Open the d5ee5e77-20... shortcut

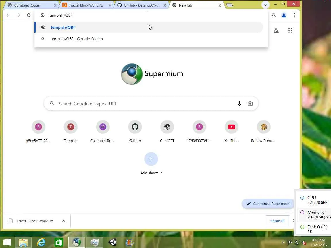(38, 131)
